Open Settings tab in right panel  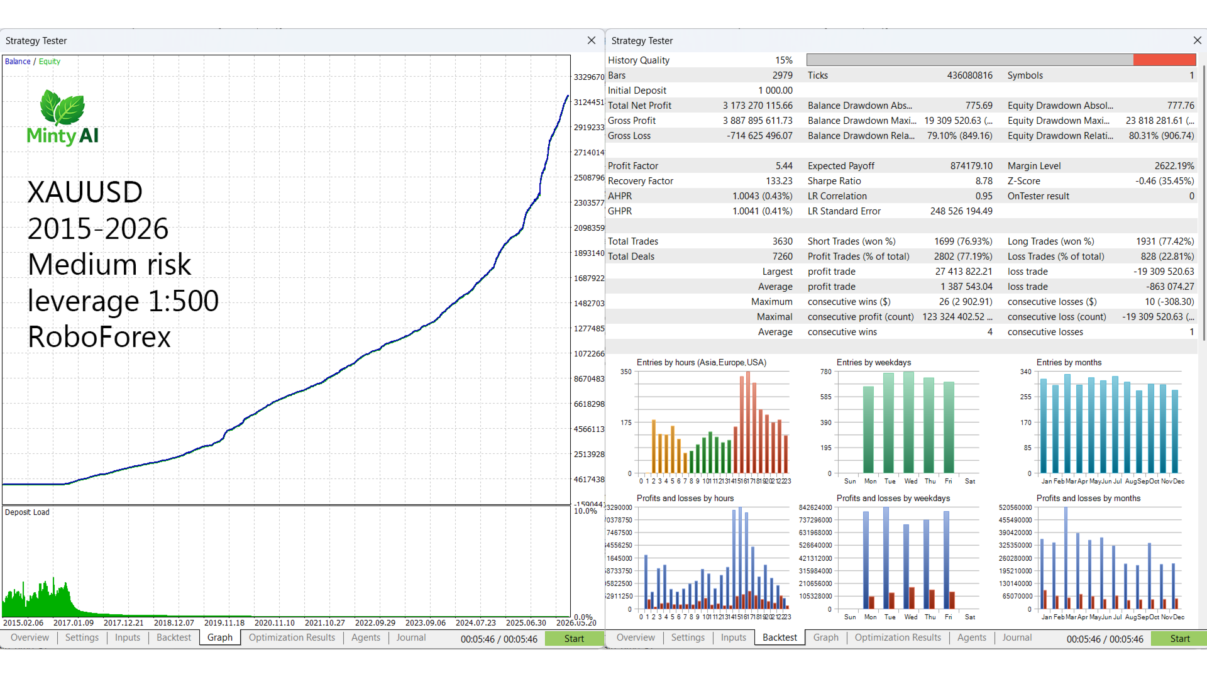click(688, 638)
